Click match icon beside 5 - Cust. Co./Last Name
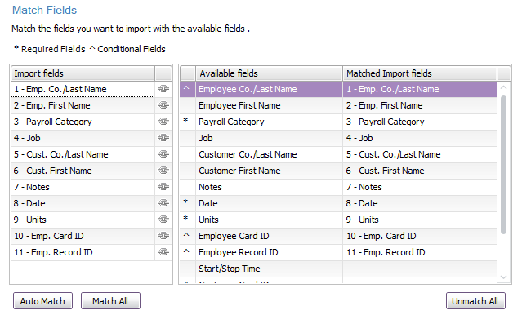 [x=163, y=154]
